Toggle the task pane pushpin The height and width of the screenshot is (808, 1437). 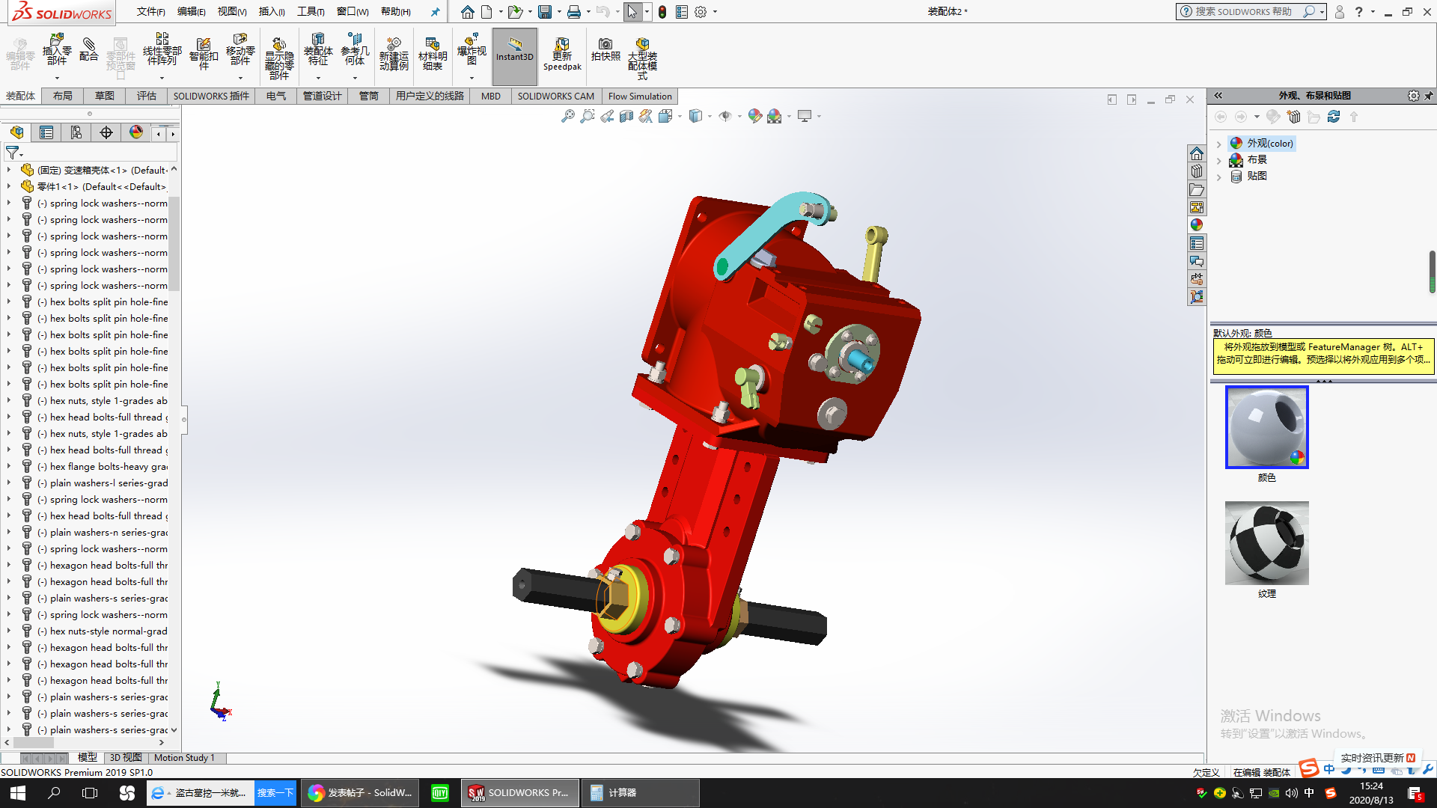coord(1429,96)
